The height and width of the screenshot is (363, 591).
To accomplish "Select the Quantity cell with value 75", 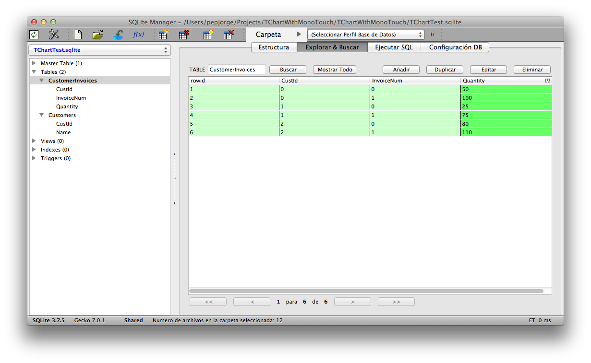I will click(x=506, y=115).
